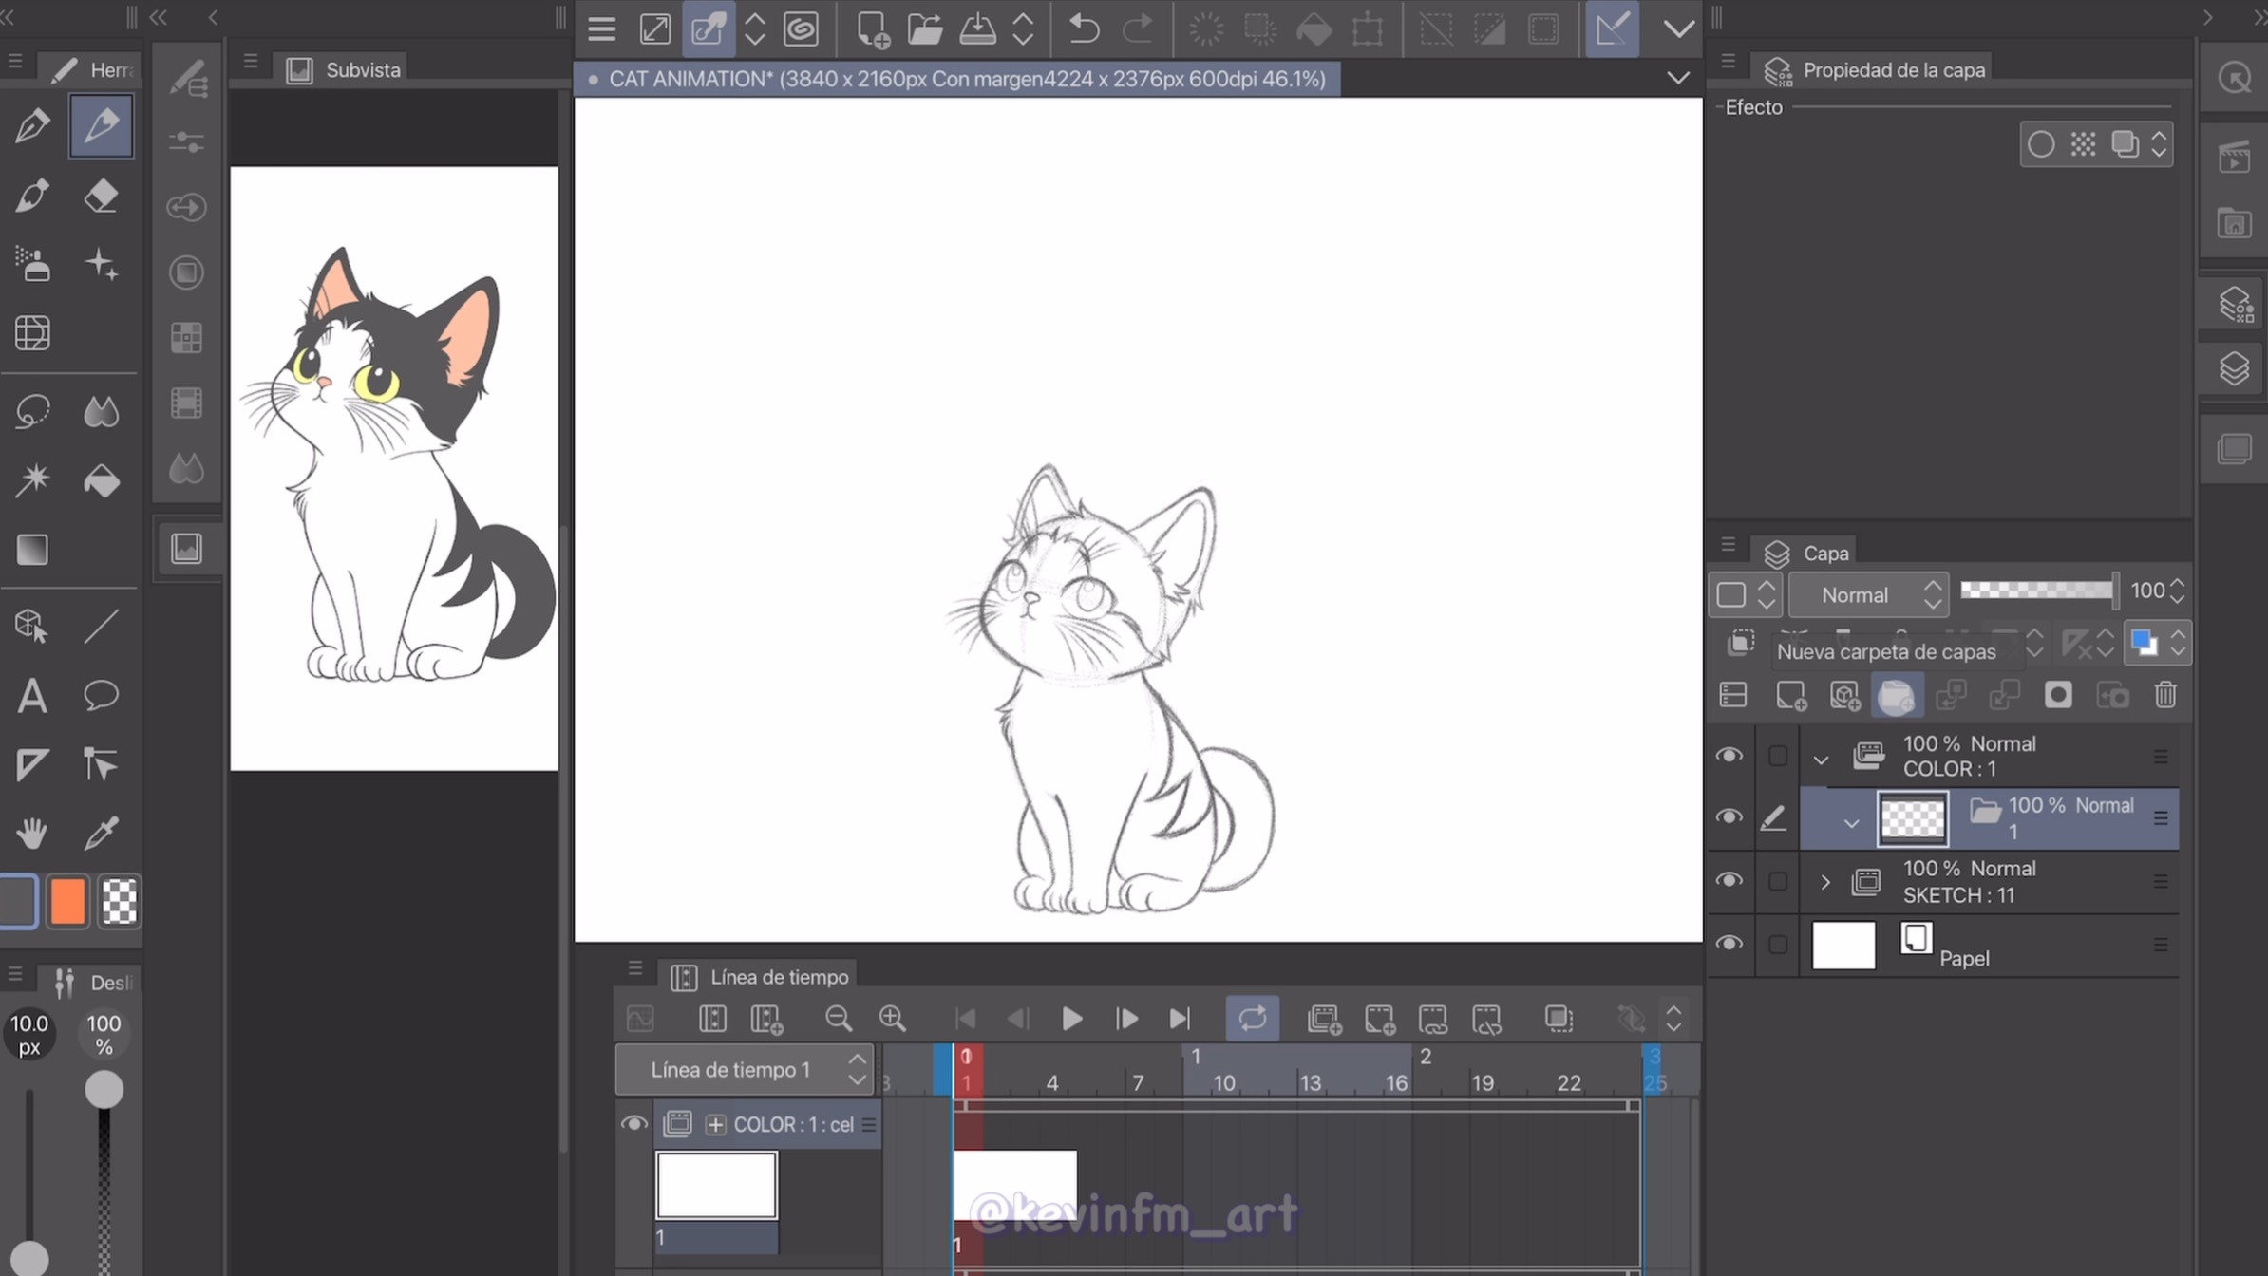Viewport: 2268px width, 1276px height.
Task: Play the animation
Action: click(1071, 1019)
